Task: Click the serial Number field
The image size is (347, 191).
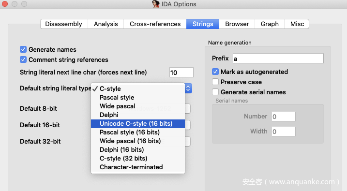Action: [x=284, y=116]
